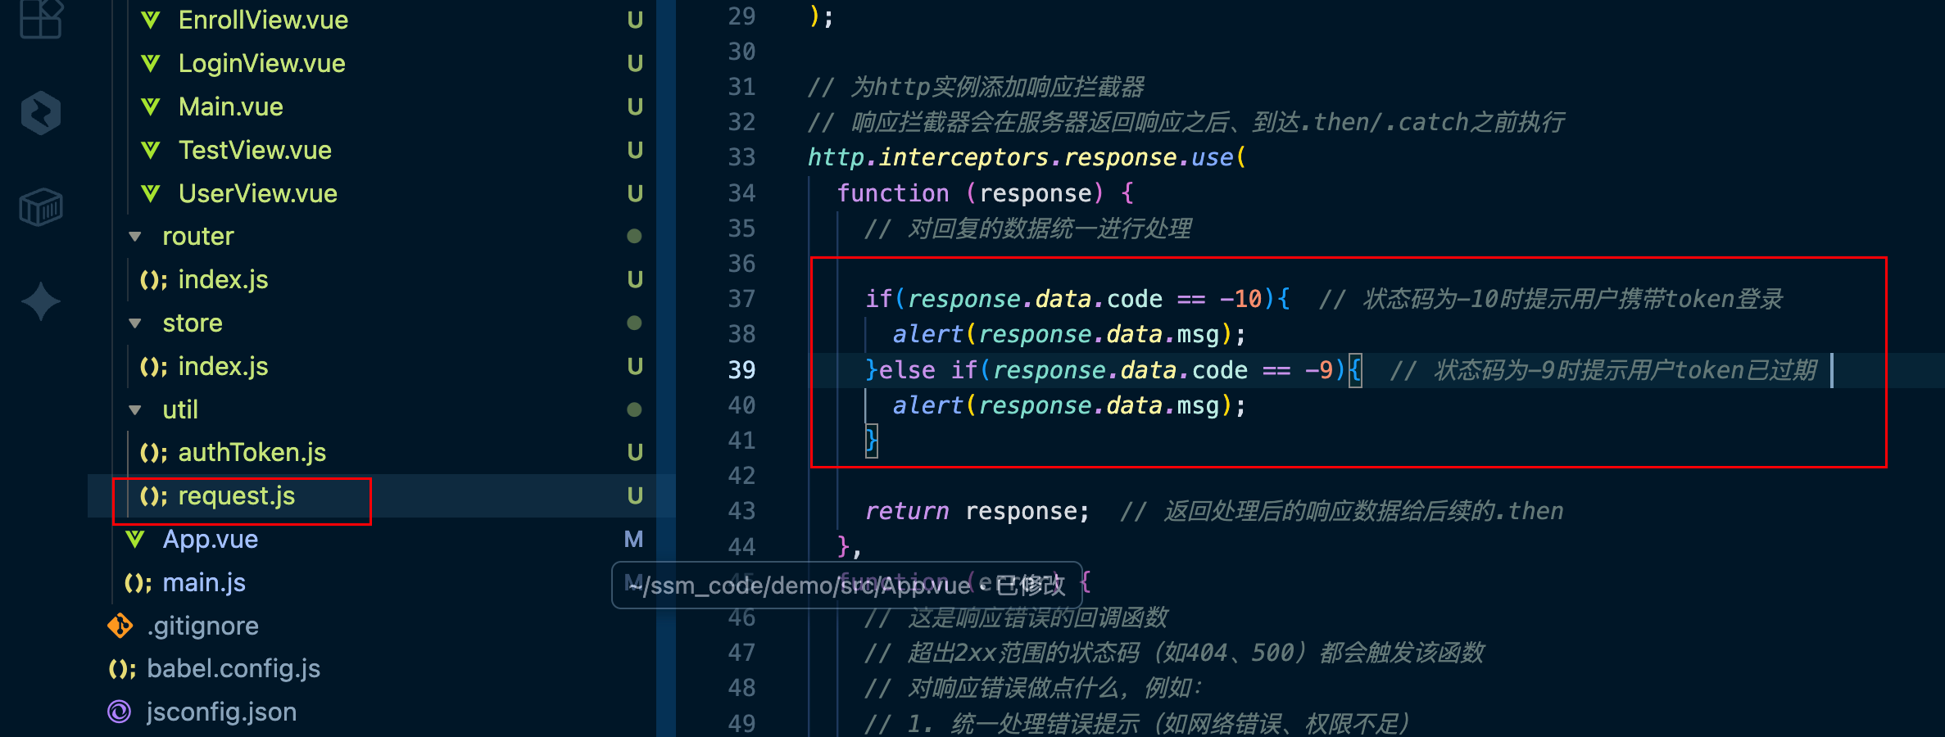Open the Extensions view in activity bar
The image size is (1945, 737).
click(x=41, y=18)
